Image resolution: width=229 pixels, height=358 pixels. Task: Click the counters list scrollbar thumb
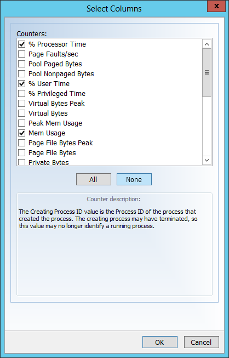tap(207, 72)
